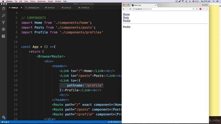Open Chrome's three-dot menu
The image size is (221, 124).
click(207, 9)
